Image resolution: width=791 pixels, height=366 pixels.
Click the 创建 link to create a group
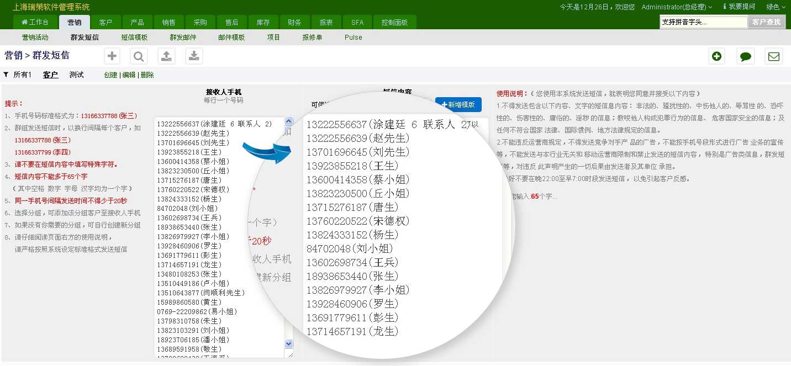pyautogui.click(x=110, y=75)
